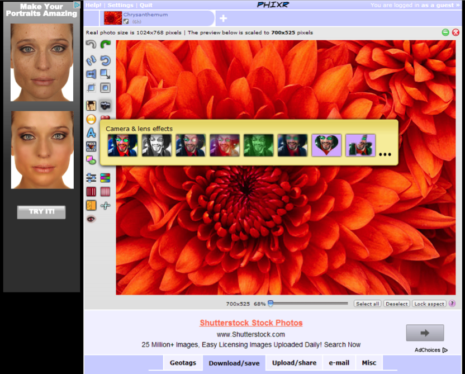Click the resize image icon
465x374 pixels.
coord(105,74)
